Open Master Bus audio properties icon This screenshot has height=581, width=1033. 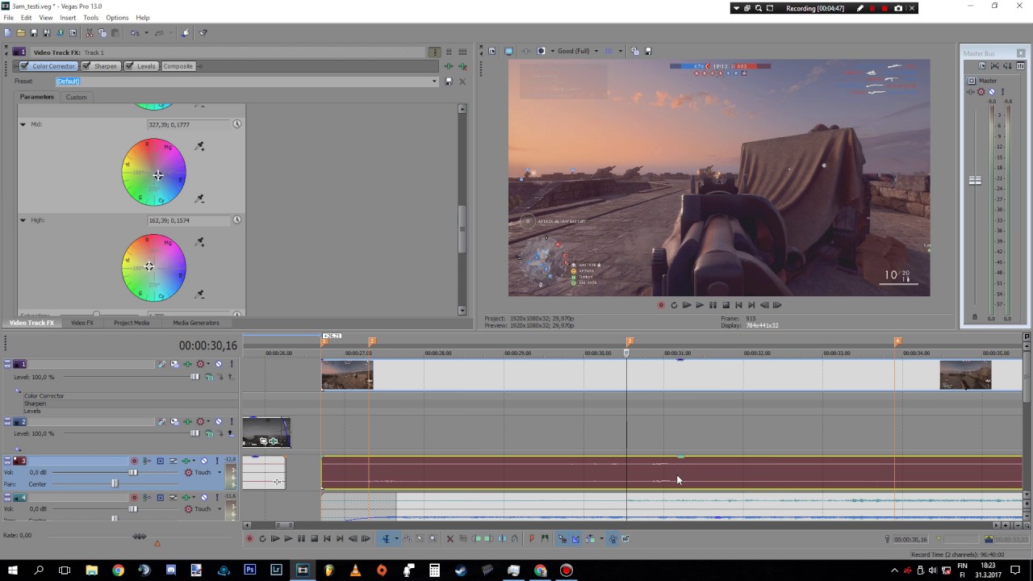coord(982,65)
